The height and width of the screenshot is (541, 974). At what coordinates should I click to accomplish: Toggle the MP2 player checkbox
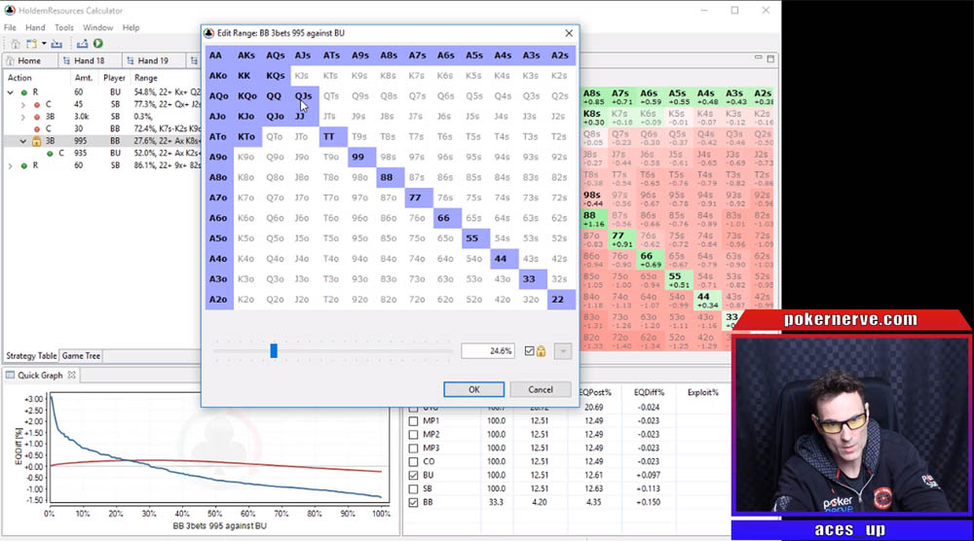tap(414, 434)
